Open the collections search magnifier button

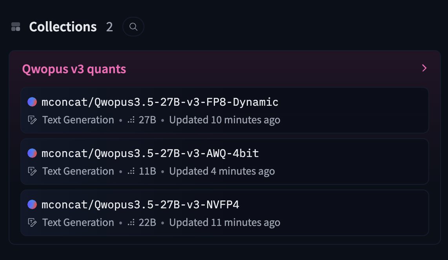point(133,27)
